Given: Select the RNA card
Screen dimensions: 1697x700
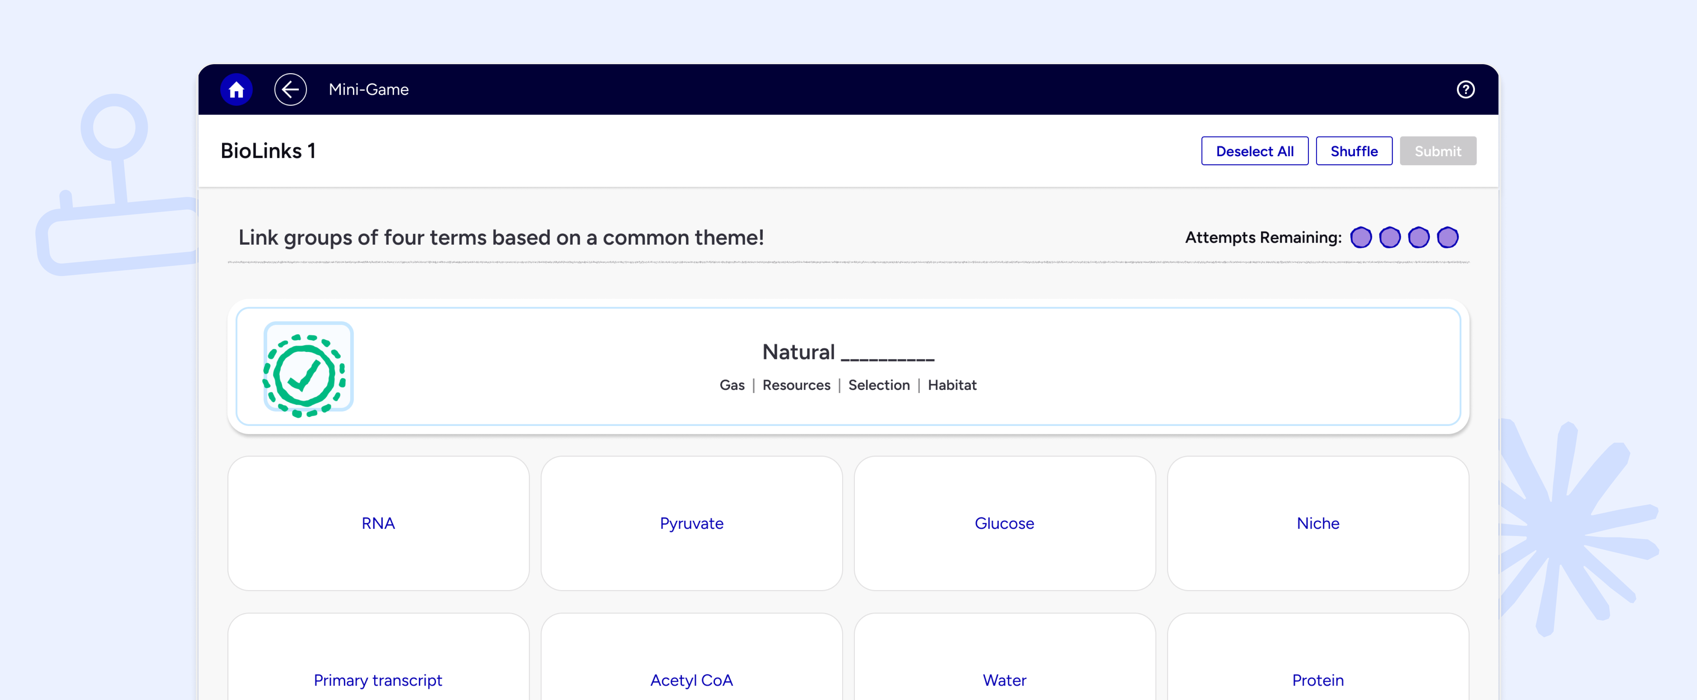Looking at the screenshot, I should pos(378,523).
